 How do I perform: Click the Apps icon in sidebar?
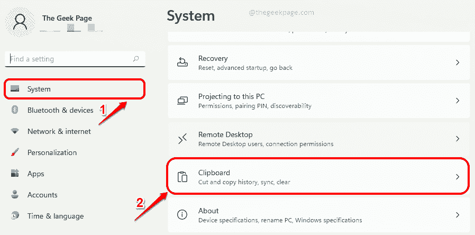pos(16,174)
